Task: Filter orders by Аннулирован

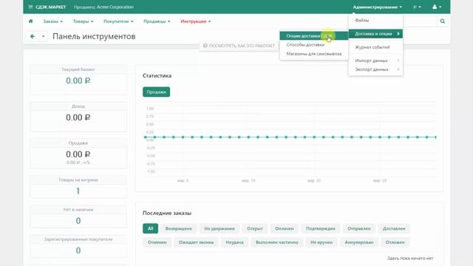Action: (359, 242)
